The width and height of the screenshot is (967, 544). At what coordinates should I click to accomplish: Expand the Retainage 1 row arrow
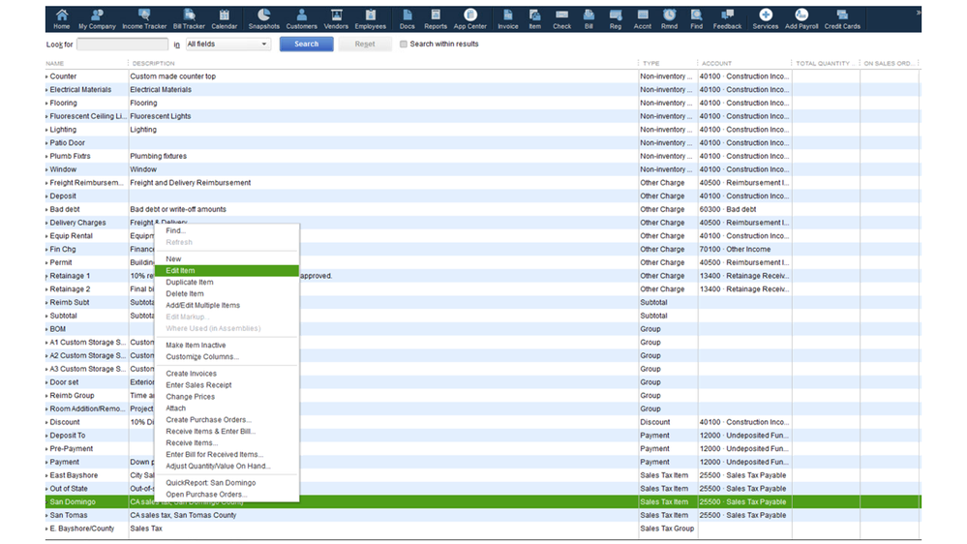click(46, 276)
